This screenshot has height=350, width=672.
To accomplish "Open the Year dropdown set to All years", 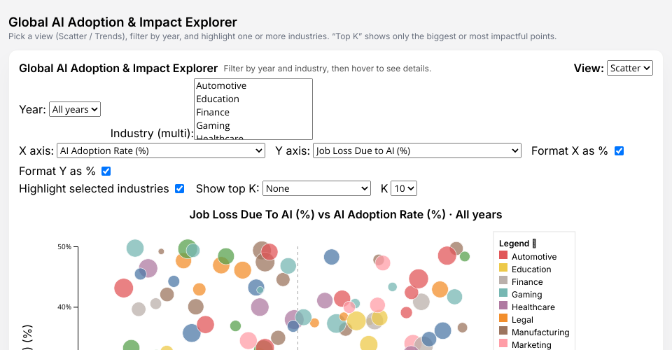I will pyautogui.click(x=75, y=109).
